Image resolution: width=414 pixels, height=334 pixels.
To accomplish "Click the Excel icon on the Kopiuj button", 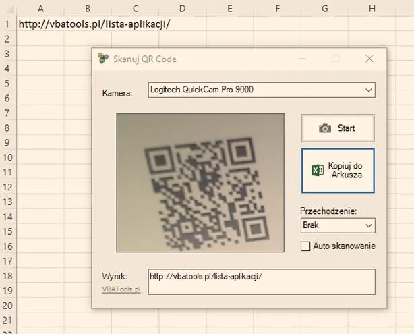I will 318,170.
